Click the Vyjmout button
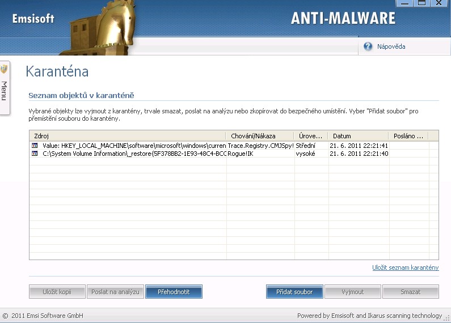 click(353, 292)
